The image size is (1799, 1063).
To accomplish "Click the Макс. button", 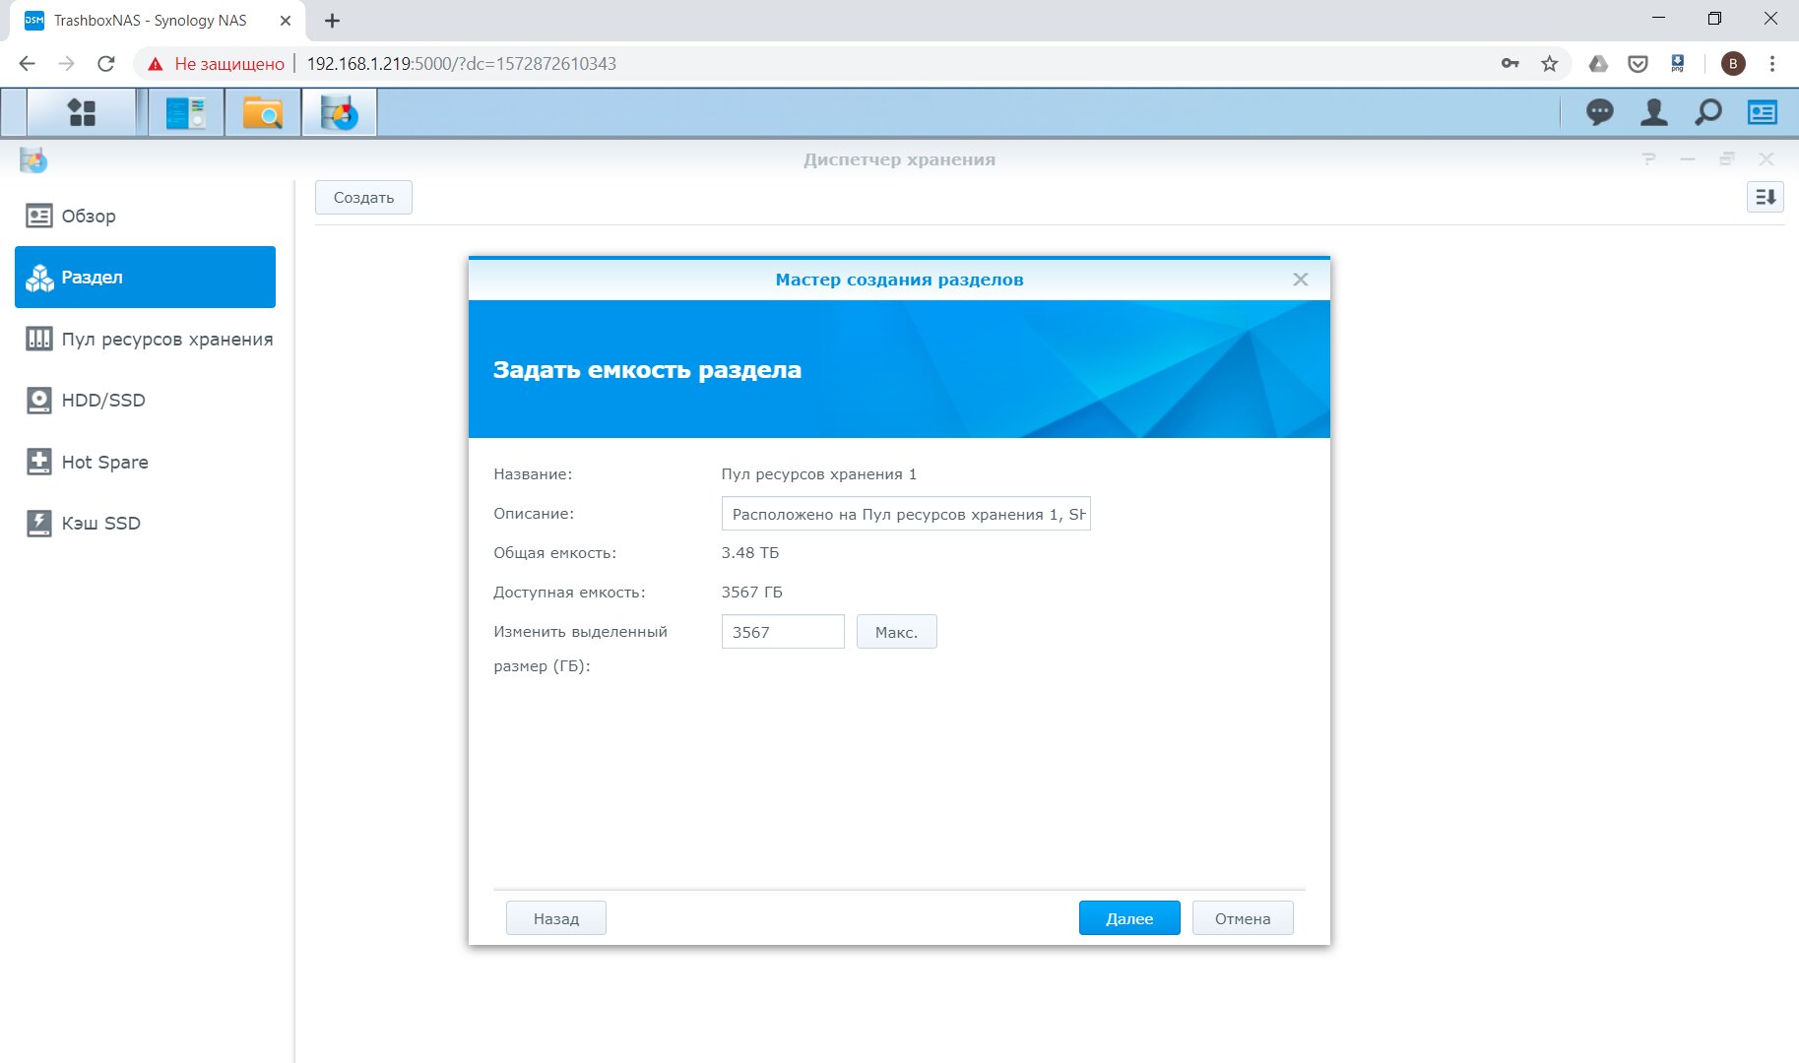I will 896,632.
